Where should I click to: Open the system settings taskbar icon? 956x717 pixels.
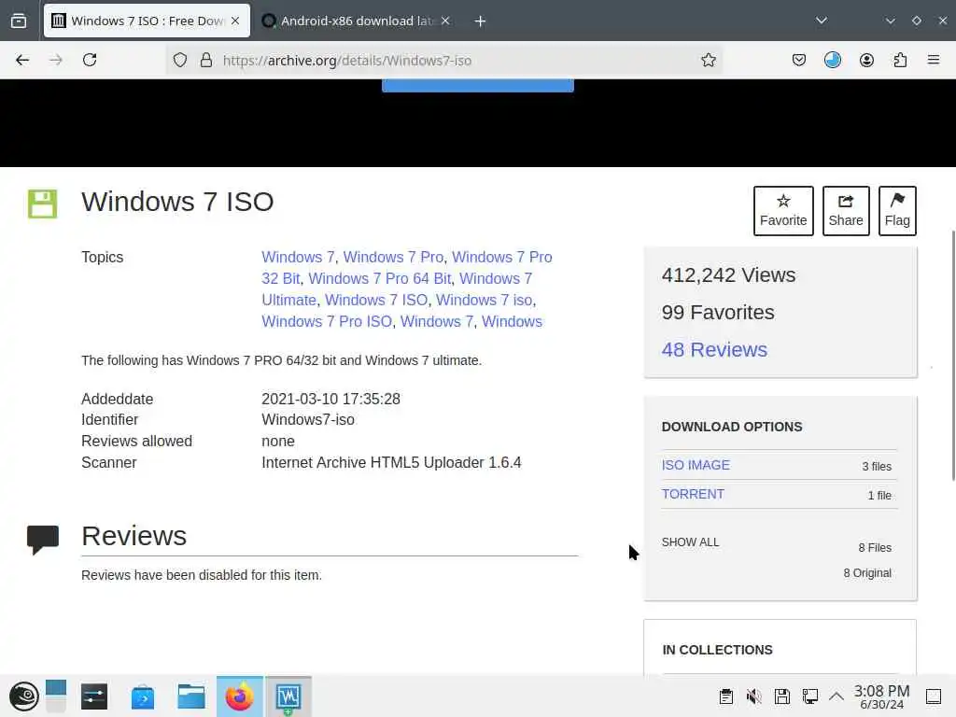click(x=94, y=696)
